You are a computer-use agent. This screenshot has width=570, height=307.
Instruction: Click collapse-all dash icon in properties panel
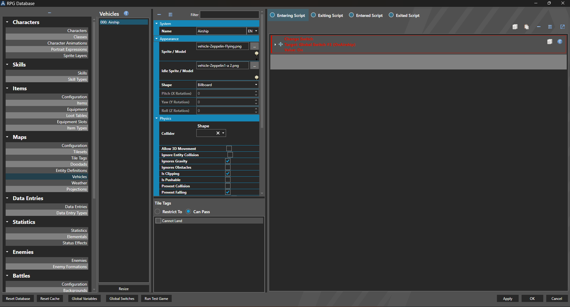click(159, 15)
